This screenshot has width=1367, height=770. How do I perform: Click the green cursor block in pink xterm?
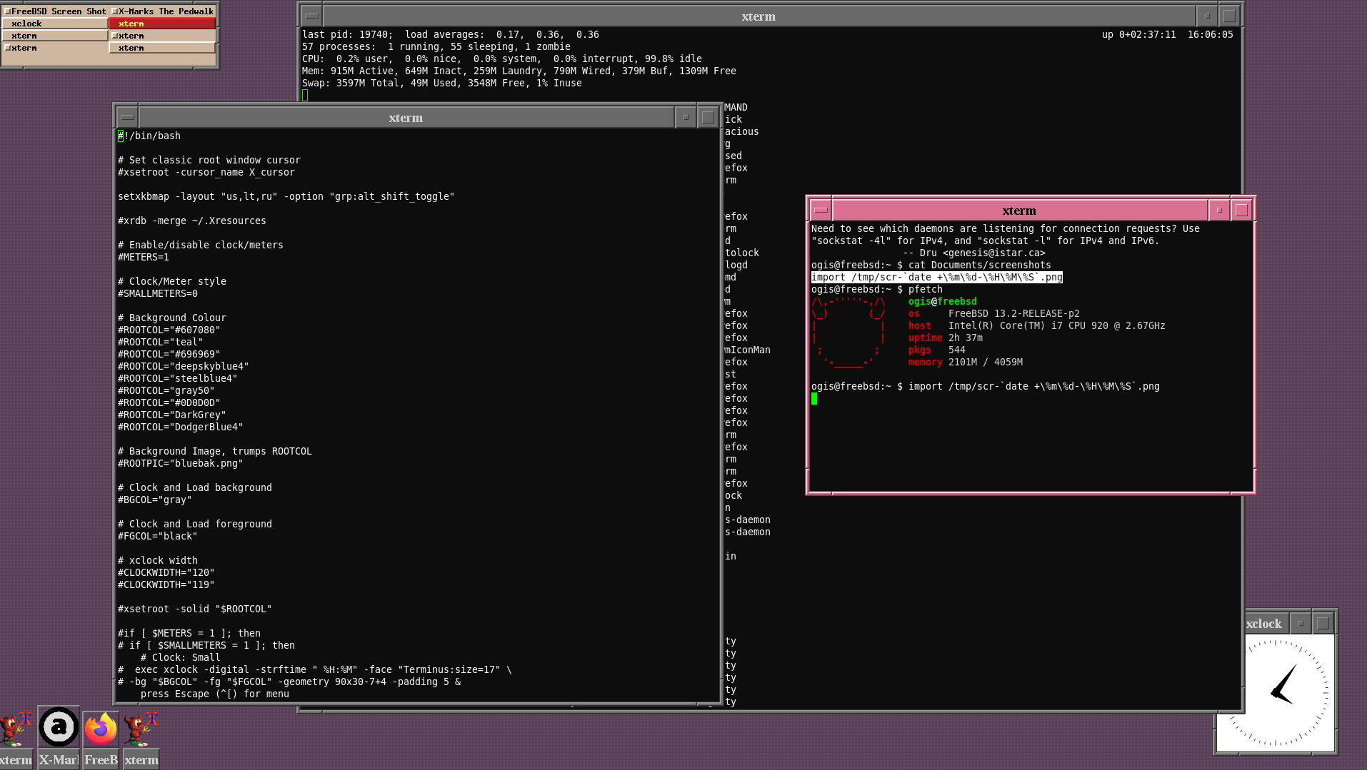pyautogui.click(x=814, y=399)
